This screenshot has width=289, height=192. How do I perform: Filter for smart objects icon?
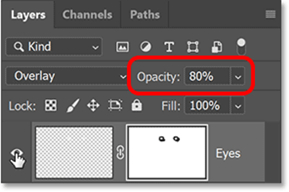pyautogui.click(x=217, y=47)
